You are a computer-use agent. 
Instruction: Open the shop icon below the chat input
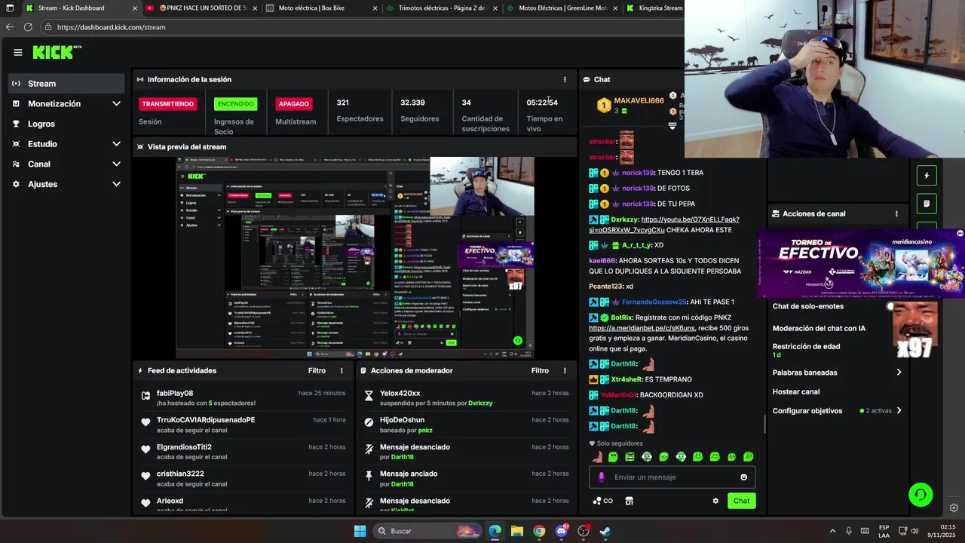(x=630, y=501)
